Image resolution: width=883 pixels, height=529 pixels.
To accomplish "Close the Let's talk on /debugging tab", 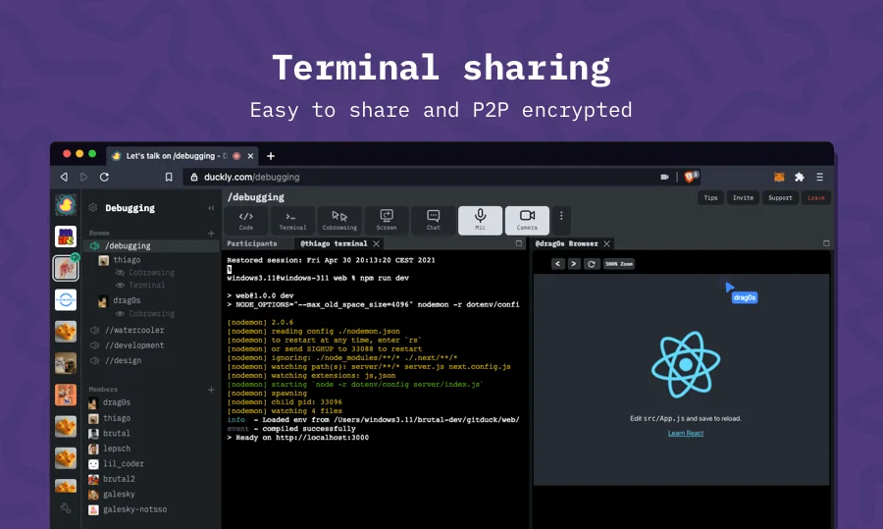I will (250, 156).
